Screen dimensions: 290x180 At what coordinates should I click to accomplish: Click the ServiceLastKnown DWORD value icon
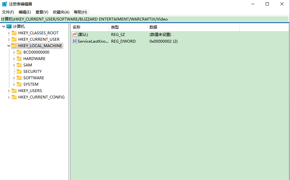[x=75, y=41]
